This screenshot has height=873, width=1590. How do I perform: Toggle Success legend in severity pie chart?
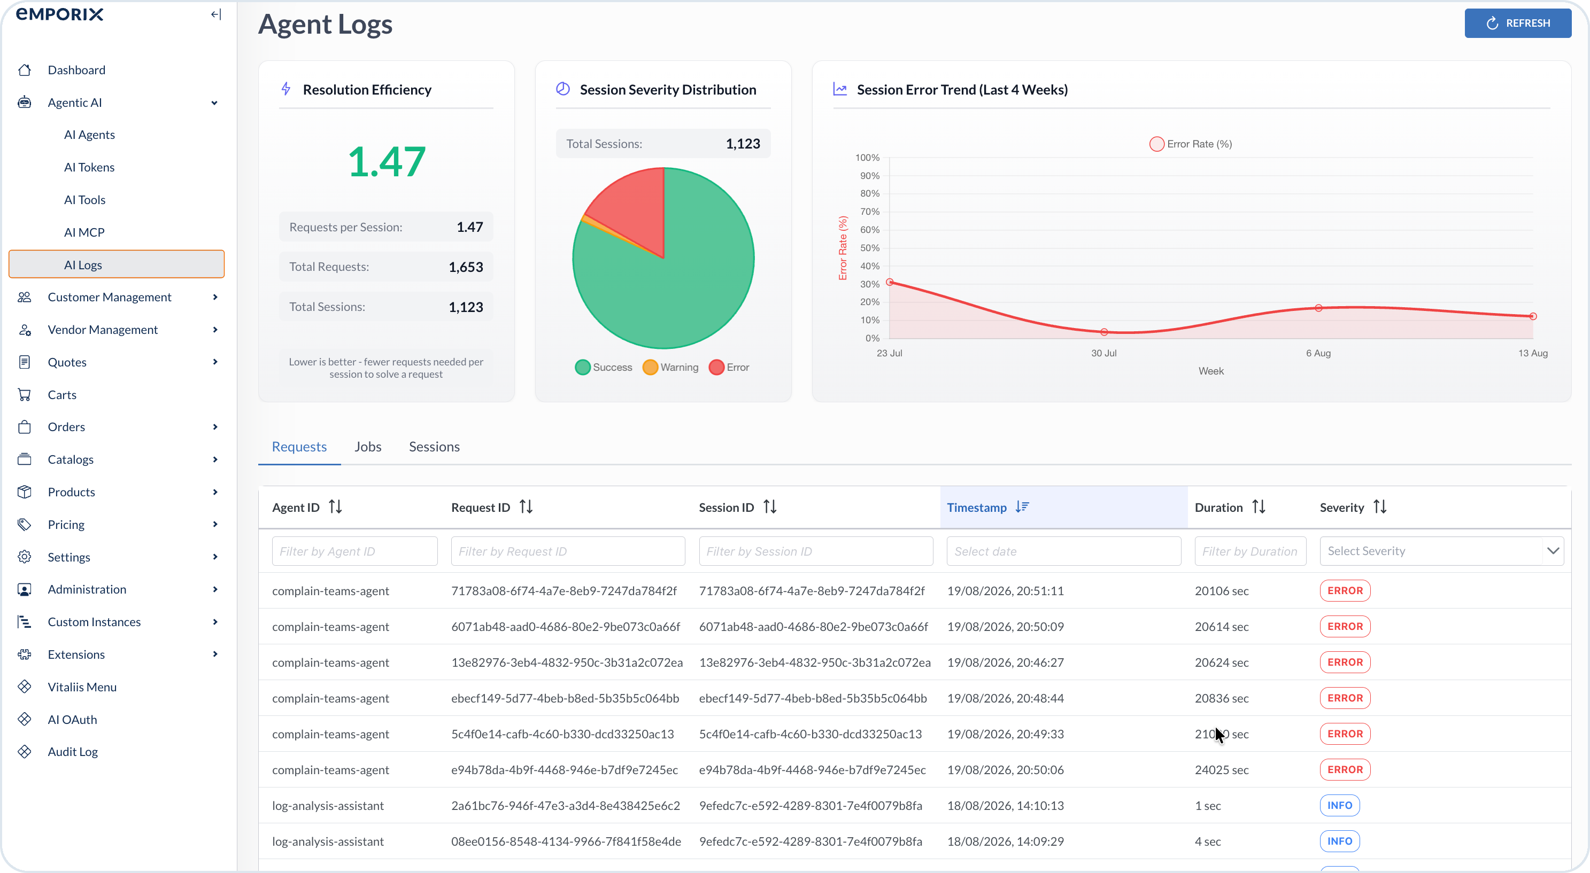coord(604,367)
